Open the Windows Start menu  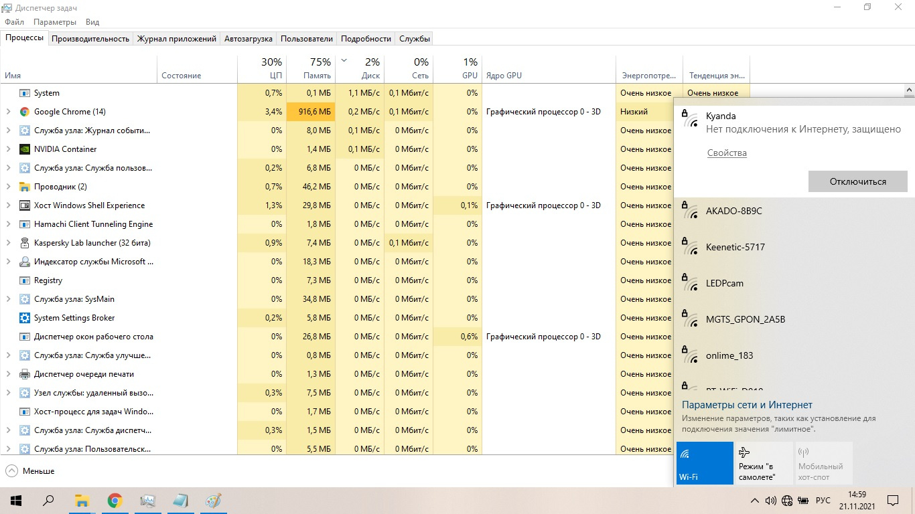tap(15, 501)
